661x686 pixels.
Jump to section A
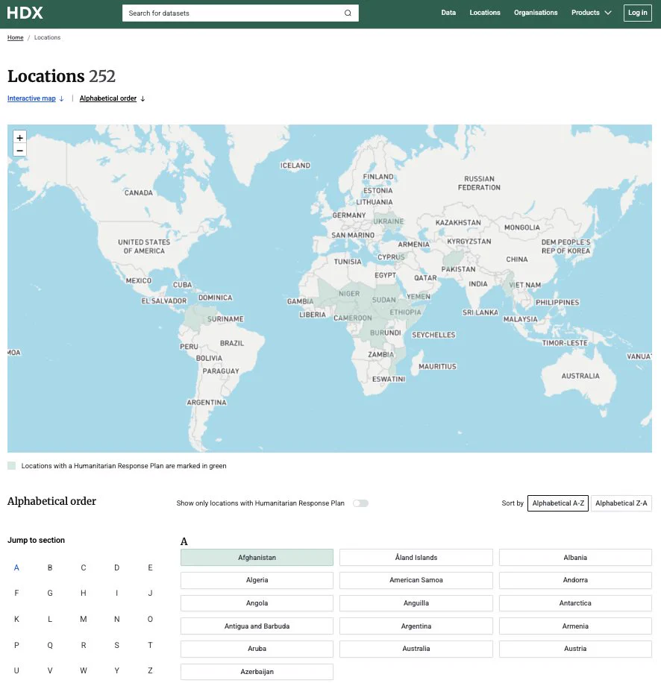pos(16,567)
